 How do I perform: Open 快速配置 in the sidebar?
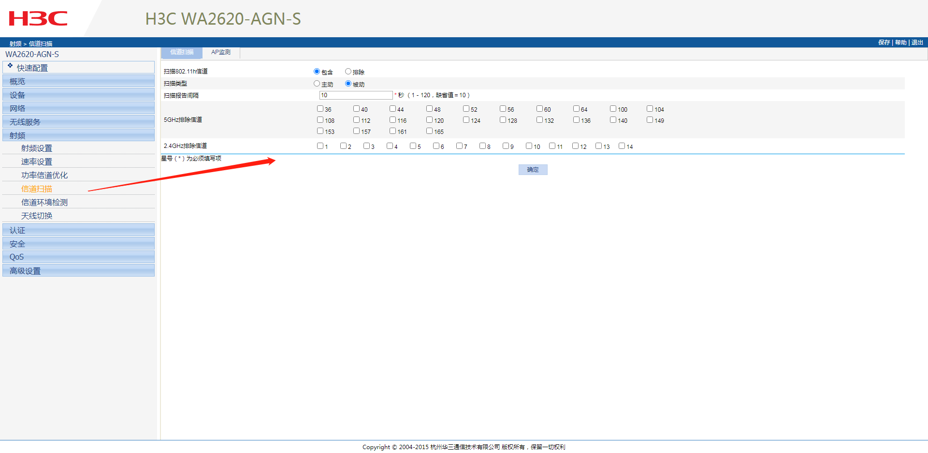pos(78,67)
